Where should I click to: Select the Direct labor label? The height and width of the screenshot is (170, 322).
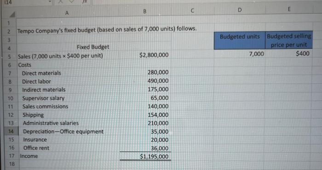pos(36,82)
